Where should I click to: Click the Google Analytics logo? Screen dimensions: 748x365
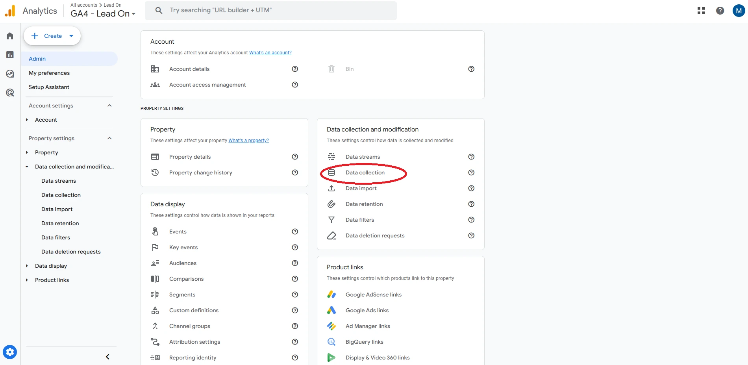[x=10, y=11]
